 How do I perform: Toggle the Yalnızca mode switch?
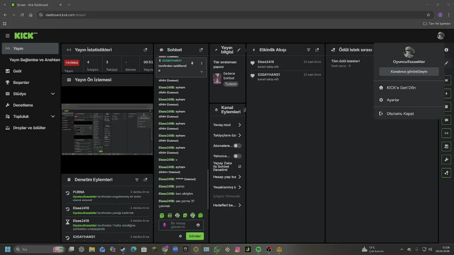point(237,156)
